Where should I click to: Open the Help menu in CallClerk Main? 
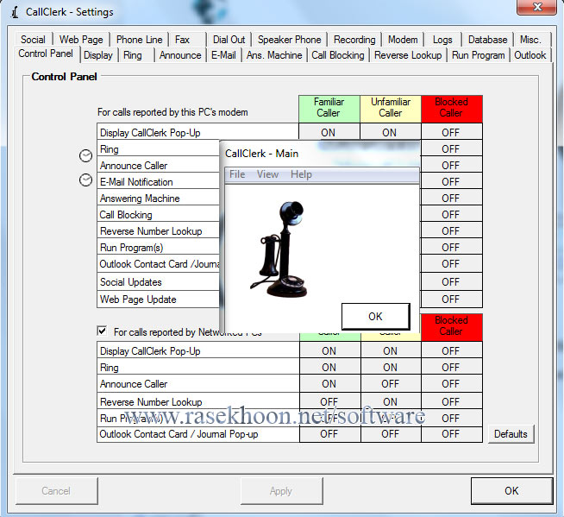(301, 174)
